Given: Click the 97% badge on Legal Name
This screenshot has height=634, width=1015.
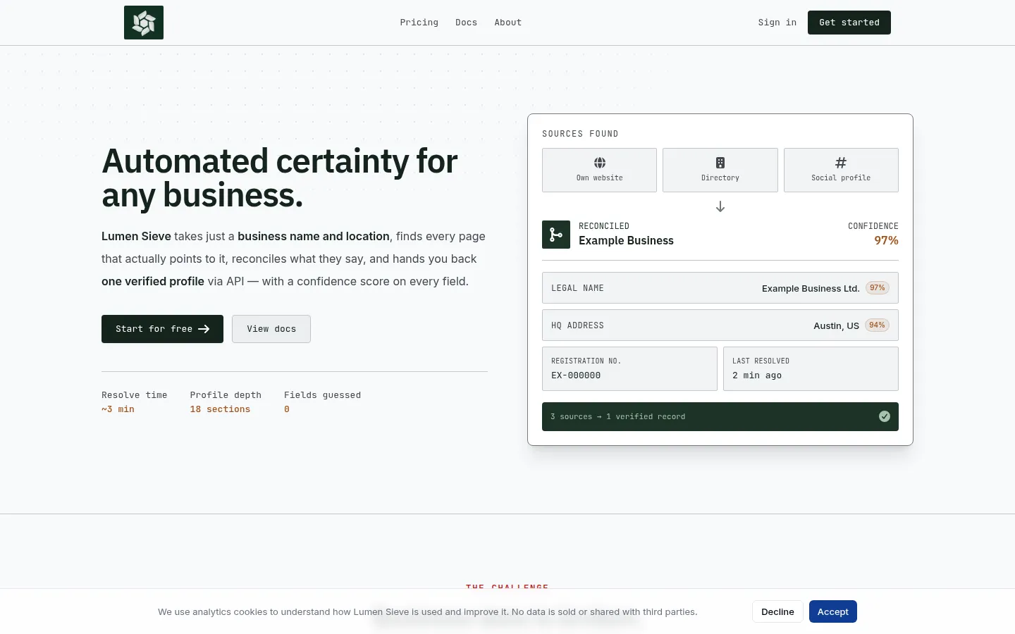Looking at the screenshot, I should point(878,288).
